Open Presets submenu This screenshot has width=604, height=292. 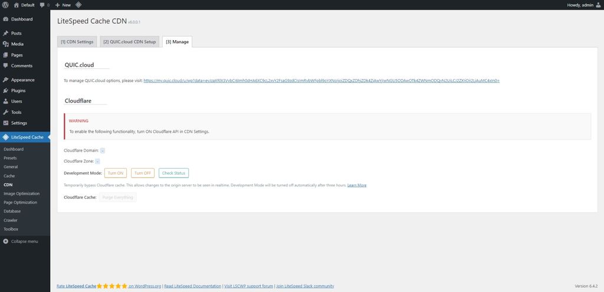pyautogui.click(x=10, y=158)
